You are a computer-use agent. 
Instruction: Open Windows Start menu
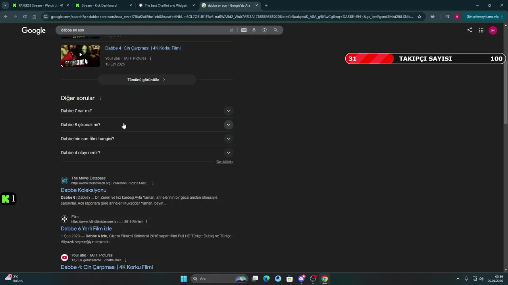pos(184,279)
